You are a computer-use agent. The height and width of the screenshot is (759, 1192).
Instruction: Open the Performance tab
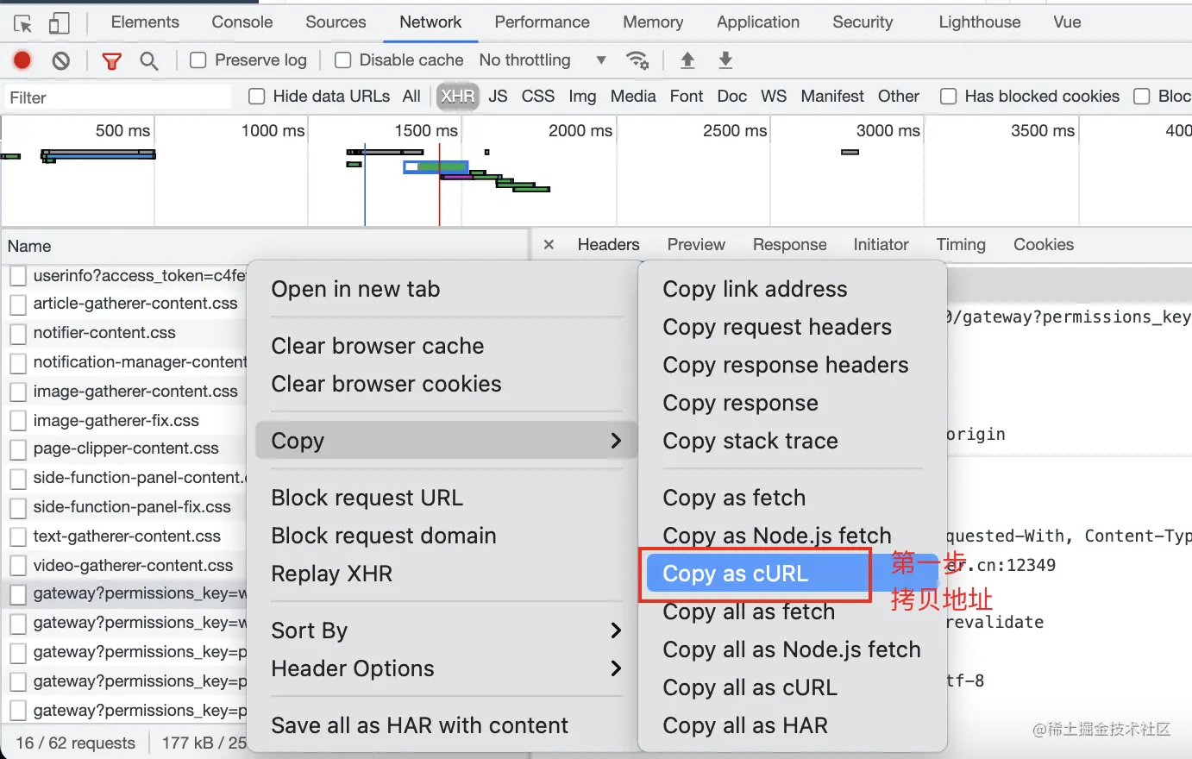(543, 22)
